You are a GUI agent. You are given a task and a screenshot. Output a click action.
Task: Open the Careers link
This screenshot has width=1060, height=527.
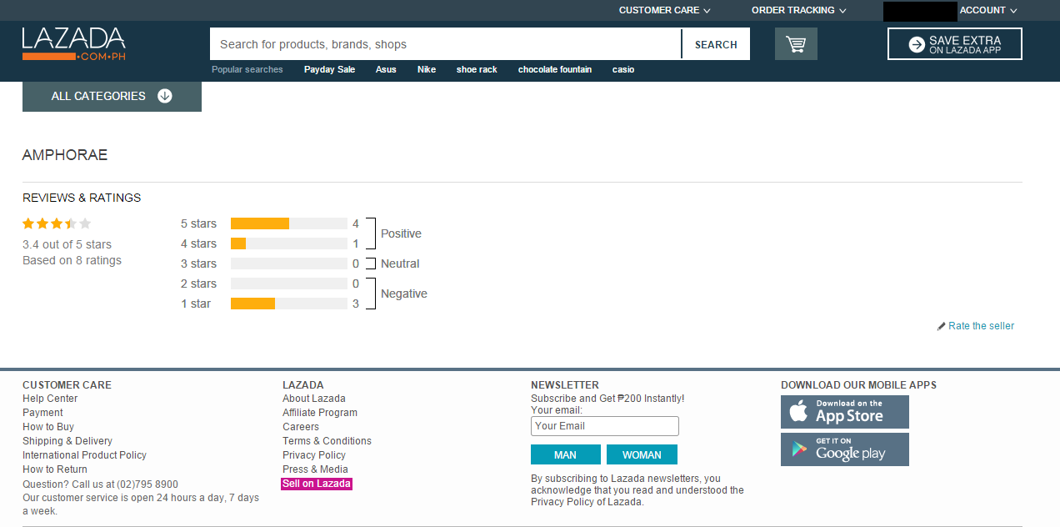click(x=301, y=427)
